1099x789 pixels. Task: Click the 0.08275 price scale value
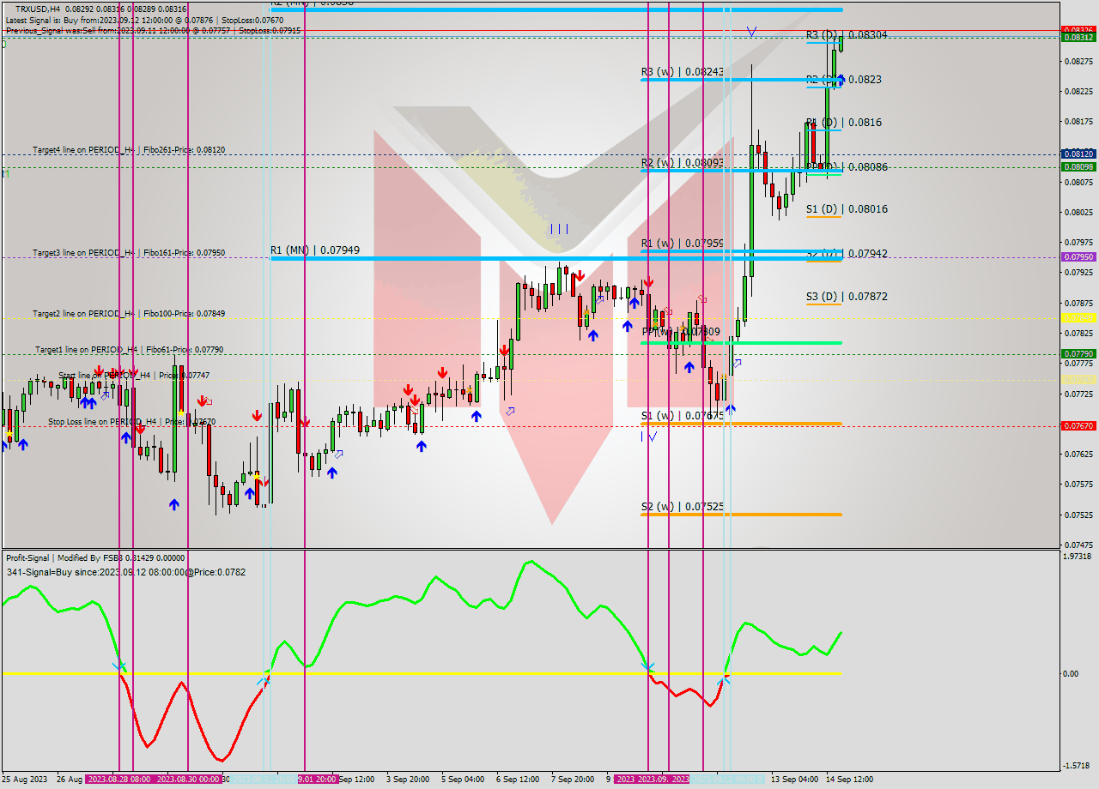pyautogui.click(x=1078, y=61)
